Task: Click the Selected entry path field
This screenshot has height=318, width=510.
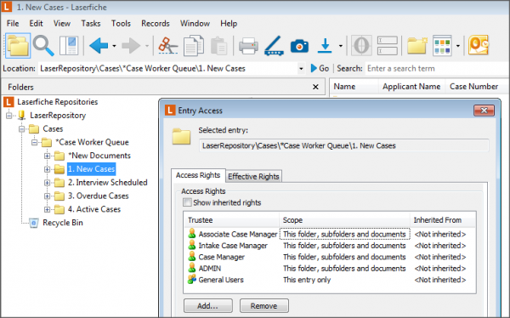Action: coord(343,145)
